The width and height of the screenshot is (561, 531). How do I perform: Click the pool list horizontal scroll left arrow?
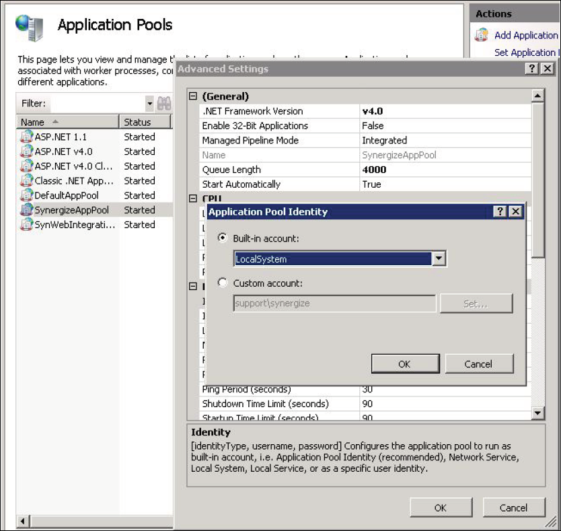(x=23, y=521)
